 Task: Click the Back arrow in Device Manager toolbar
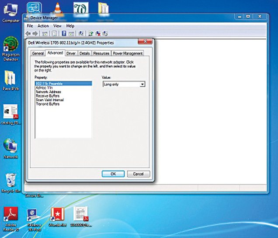tap(28, 33)
